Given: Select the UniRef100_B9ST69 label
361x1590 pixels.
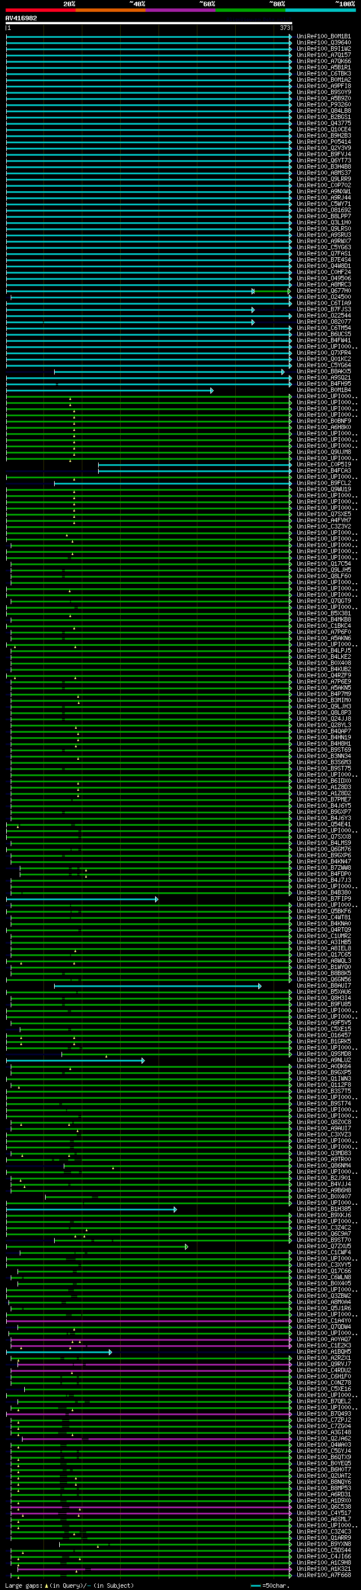Looking at the screenshot, I should pos(323,750).
